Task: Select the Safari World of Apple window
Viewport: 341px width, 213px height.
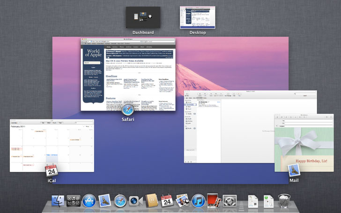Action: coord(128,74)
